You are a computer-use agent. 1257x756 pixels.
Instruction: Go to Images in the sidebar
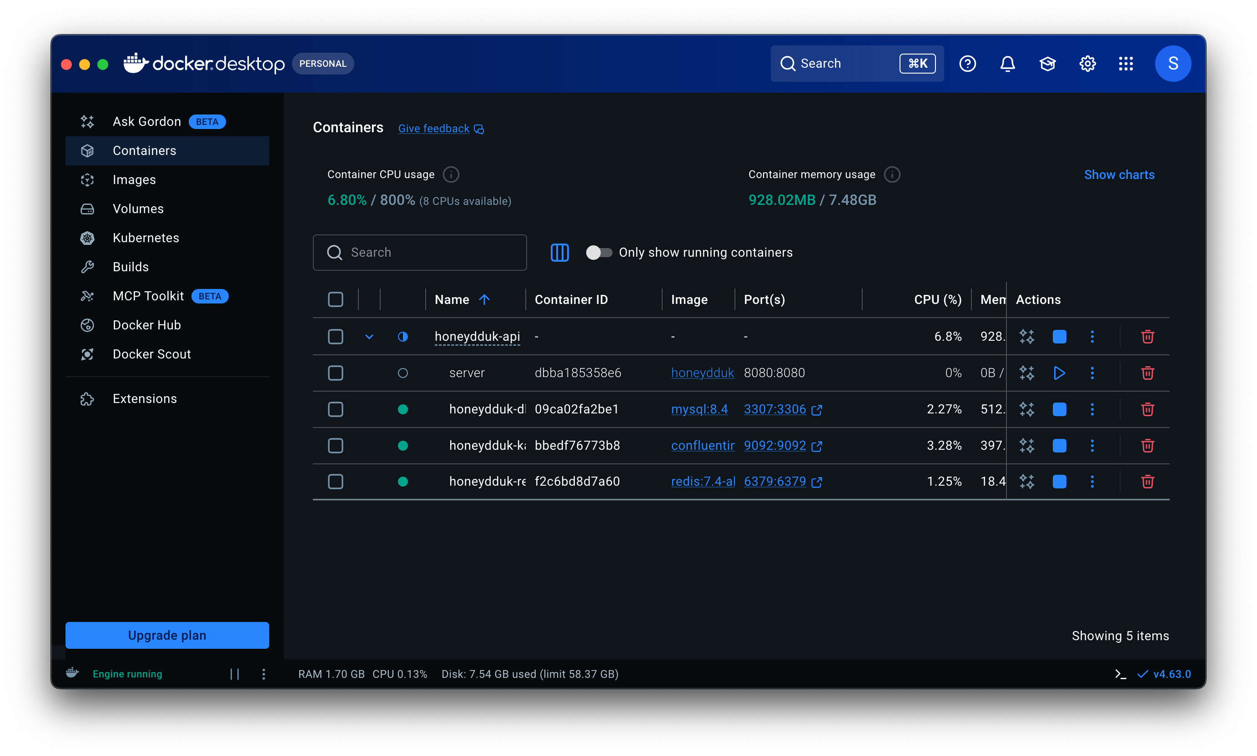click(x=134, y=180)
